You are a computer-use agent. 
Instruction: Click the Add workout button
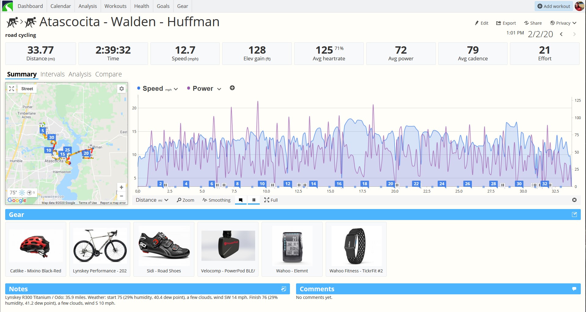point(554,6)
